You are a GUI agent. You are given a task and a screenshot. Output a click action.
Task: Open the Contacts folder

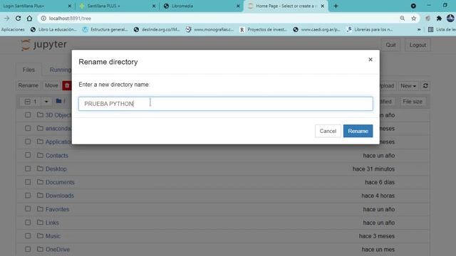57,156
